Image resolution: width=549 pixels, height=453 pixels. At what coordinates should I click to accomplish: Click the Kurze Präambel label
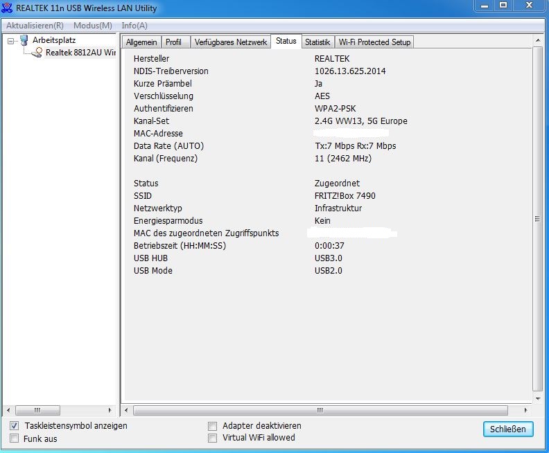point(163,84)
